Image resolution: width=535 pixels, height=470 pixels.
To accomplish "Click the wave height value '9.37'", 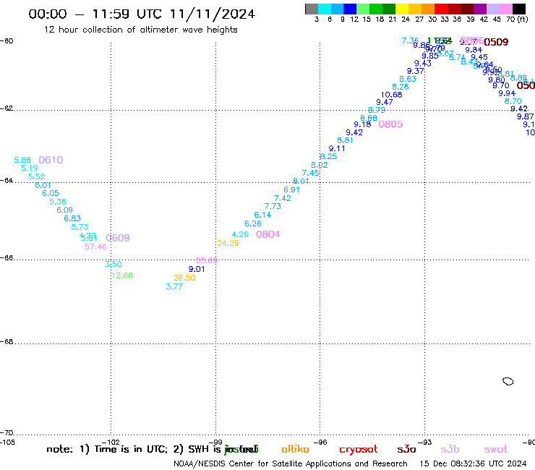I will tap(415, 71).
